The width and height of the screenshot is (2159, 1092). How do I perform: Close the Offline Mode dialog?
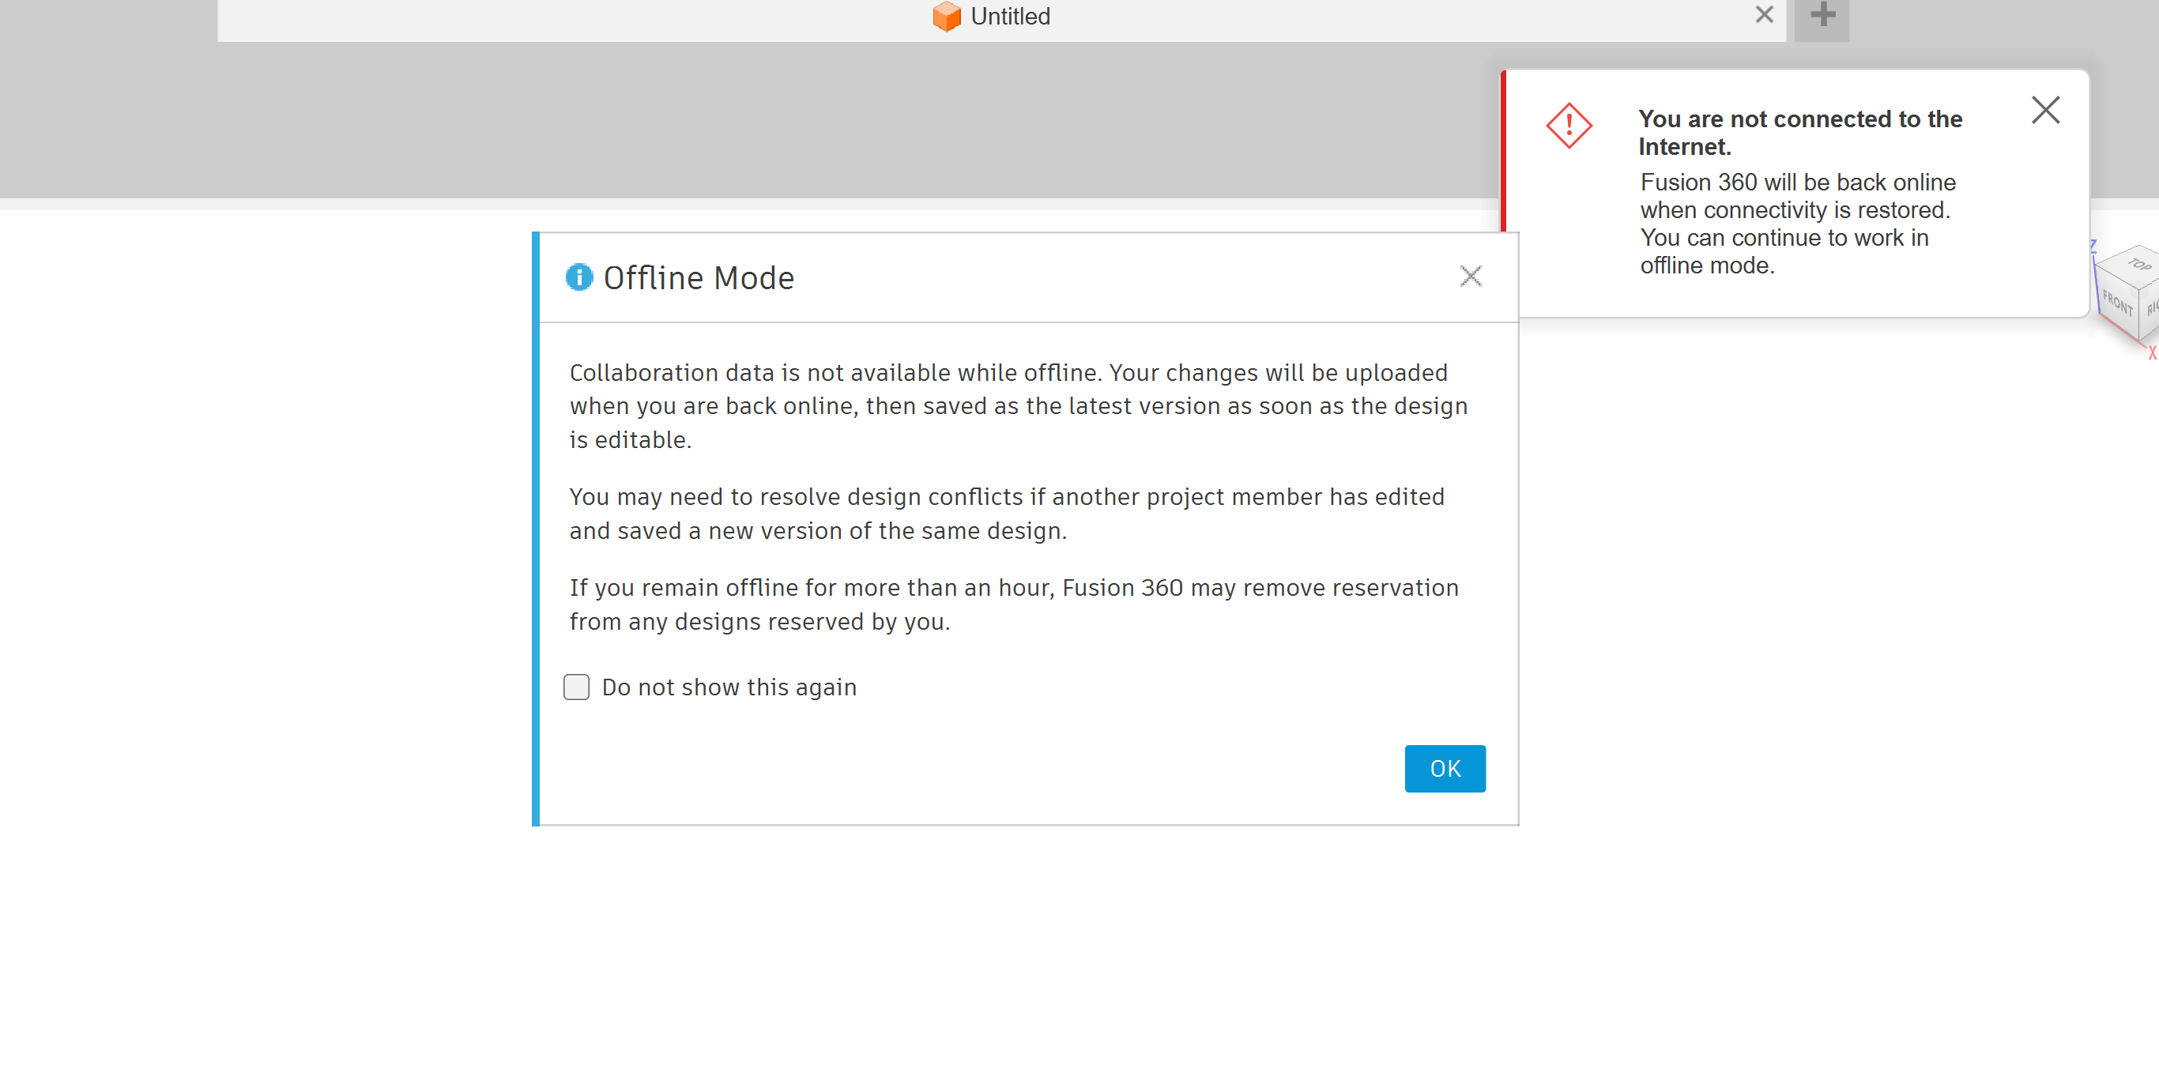tap(1471, 276)
